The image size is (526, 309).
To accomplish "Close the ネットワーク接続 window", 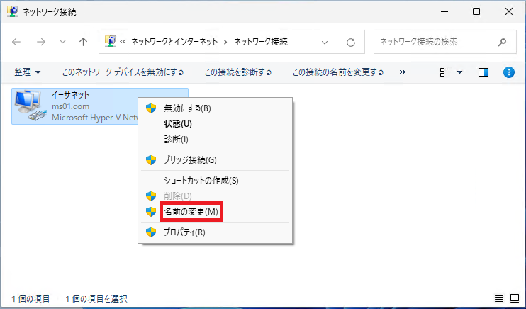I will coord(508,12).
